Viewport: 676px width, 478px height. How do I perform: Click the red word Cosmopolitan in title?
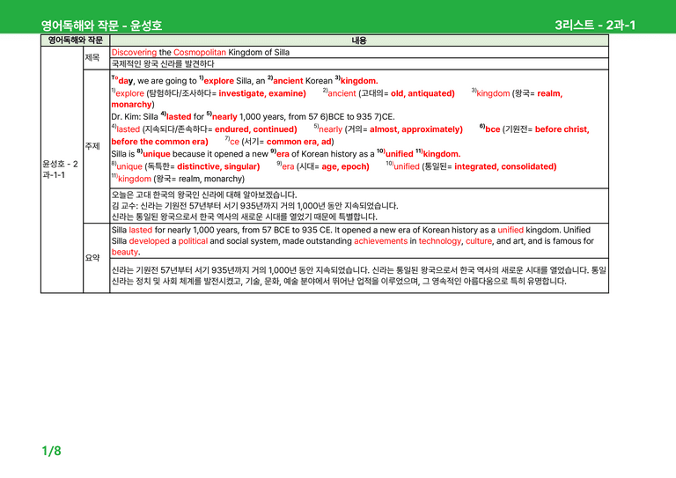click(200, 53)
